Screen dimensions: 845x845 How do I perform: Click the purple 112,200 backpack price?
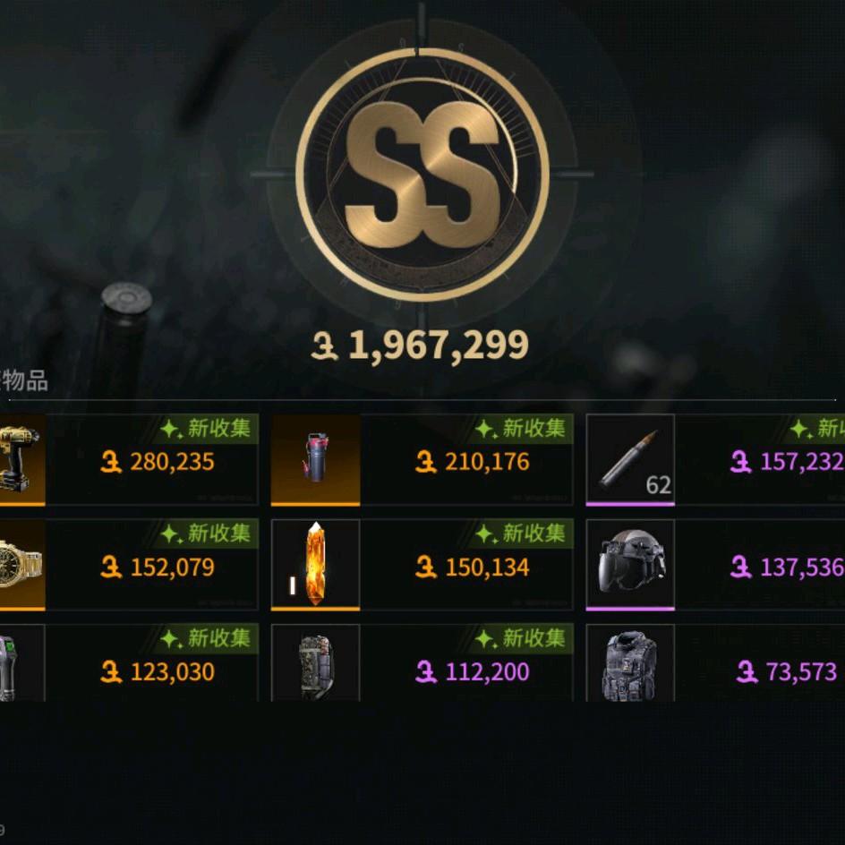(473, 672)
